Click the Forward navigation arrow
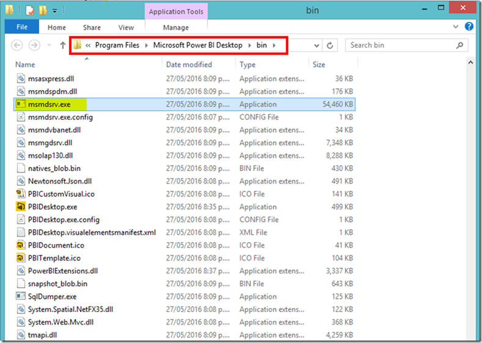The width and height of the screenshot is (482, 343). pos(34,45)
